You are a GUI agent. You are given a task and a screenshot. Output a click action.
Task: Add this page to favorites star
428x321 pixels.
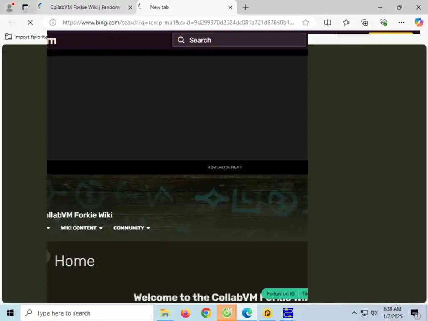coord(306,23)
